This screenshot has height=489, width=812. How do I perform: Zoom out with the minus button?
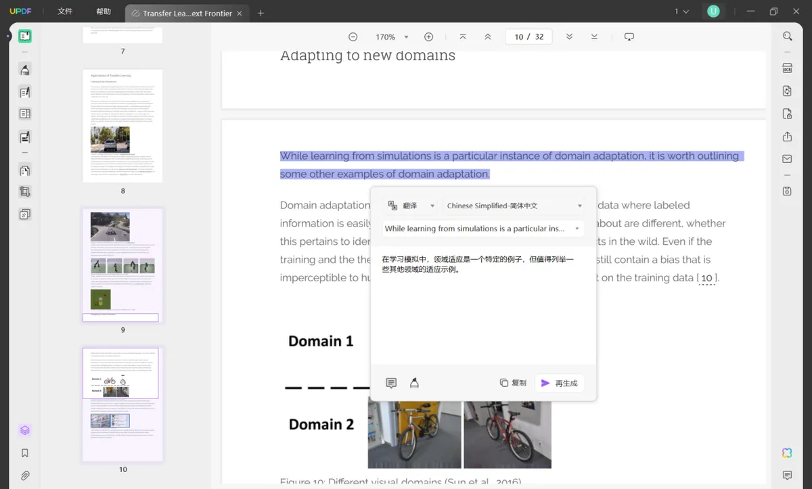(353, 37)
